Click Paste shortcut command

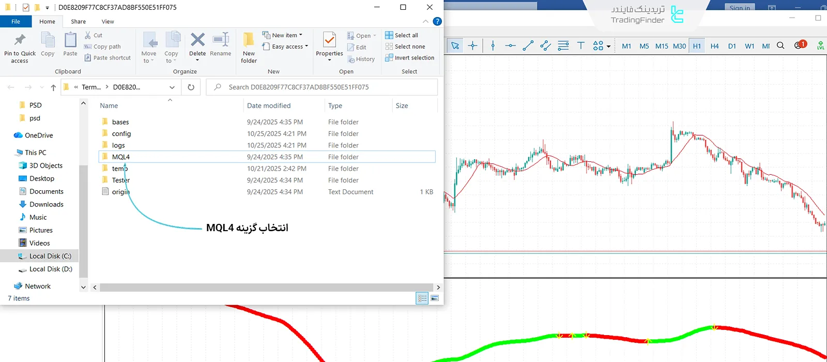tap(108, 58)
